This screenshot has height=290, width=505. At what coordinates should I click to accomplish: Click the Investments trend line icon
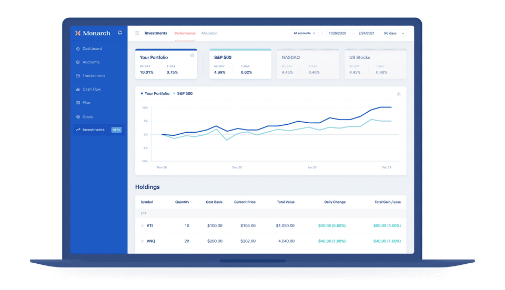click(x=78, y=130)
